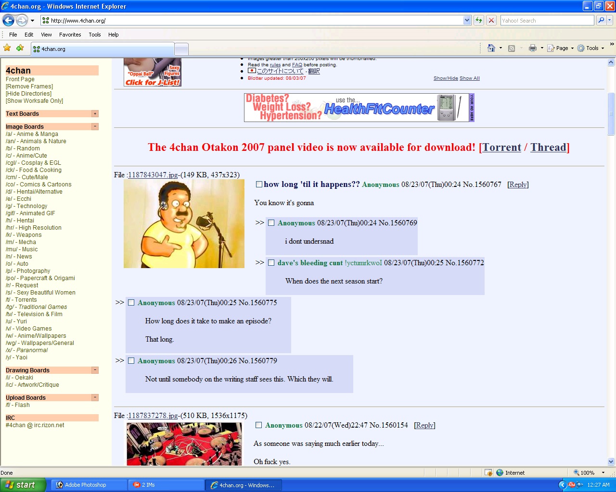Click the Refresh page icon
Viewport: 616px width, 492px height.
coord(479,20)
